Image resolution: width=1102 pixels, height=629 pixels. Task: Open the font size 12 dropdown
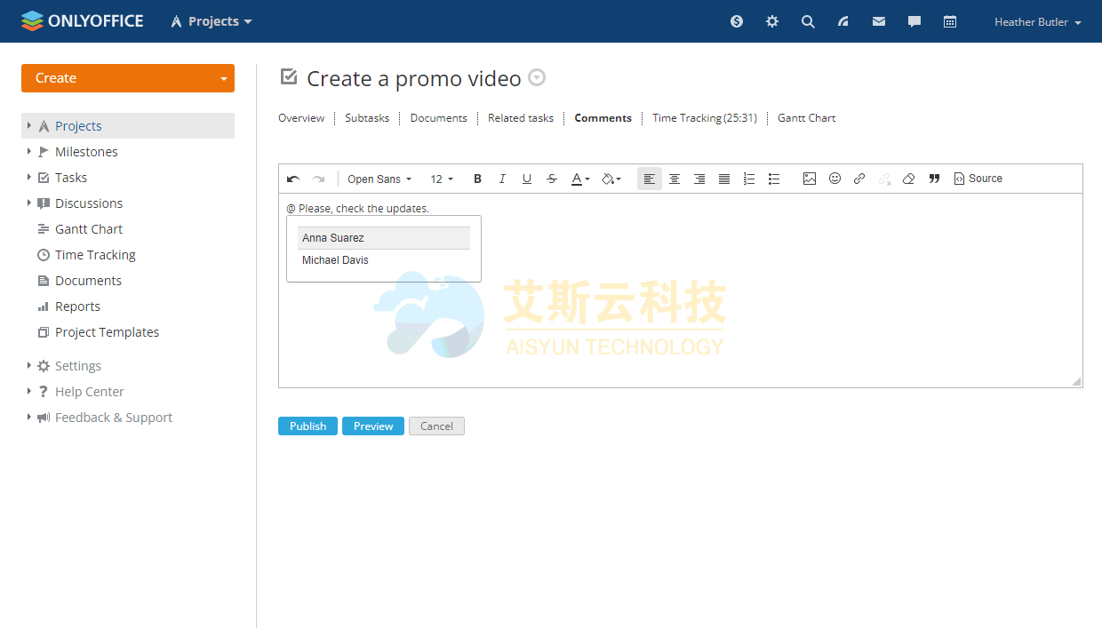point(442,179)
